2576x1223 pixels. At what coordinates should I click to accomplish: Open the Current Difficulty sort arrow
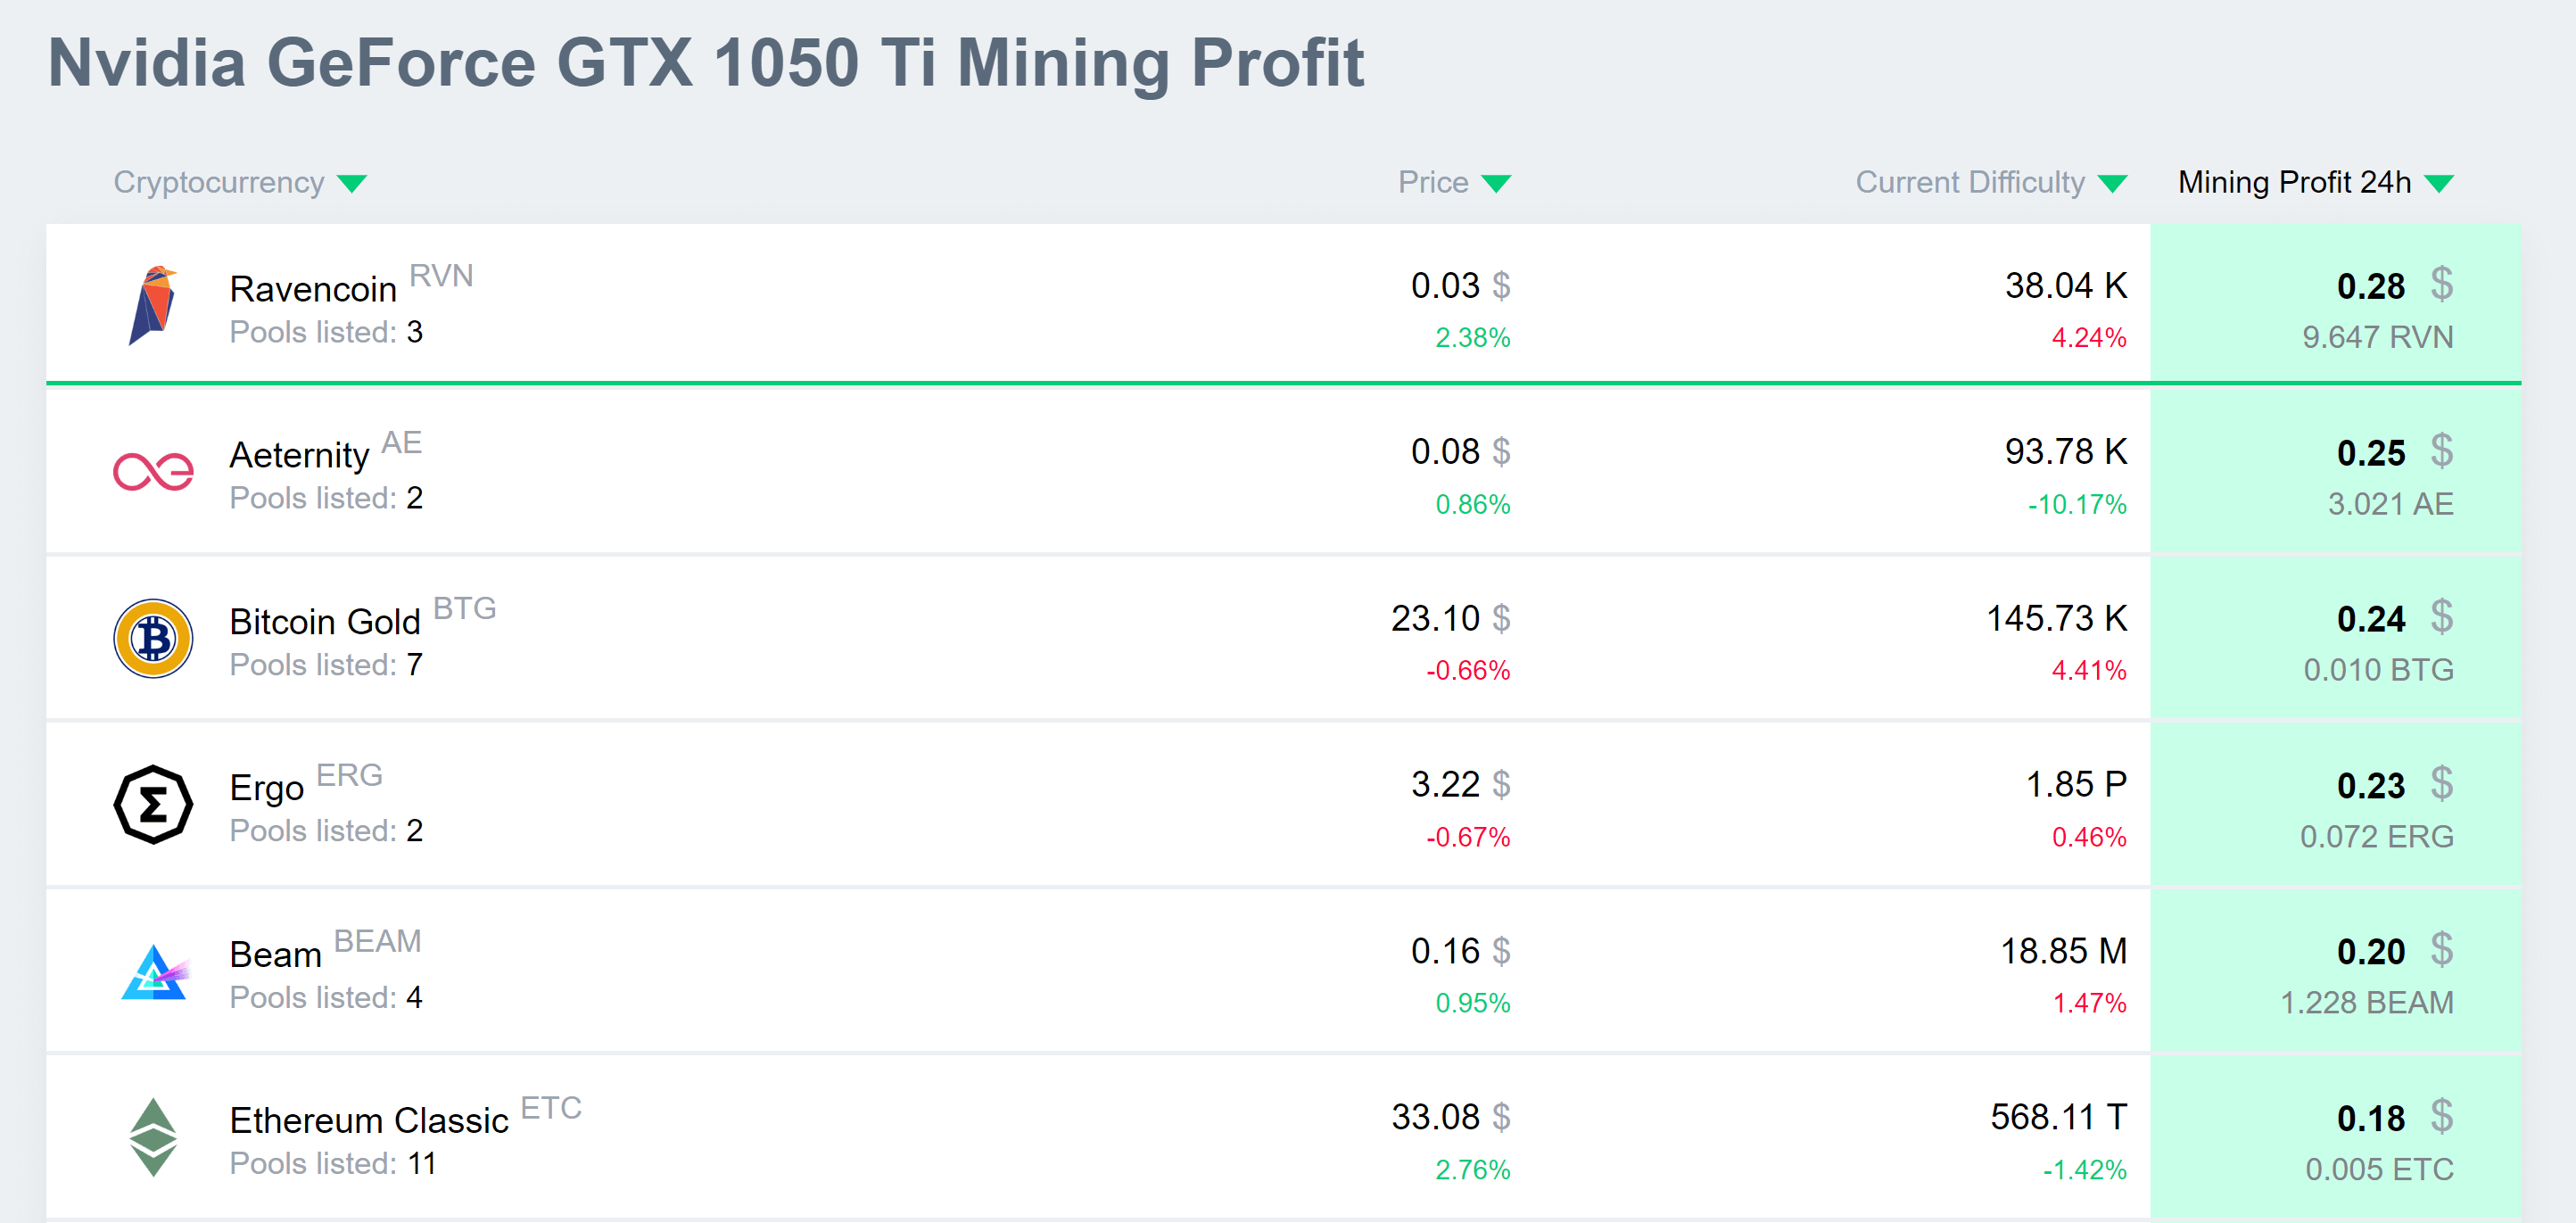coord(2111,183)
